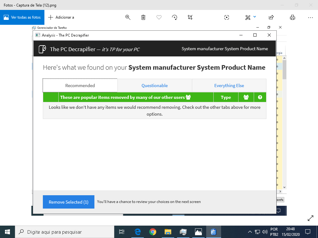The height and width of the screenshot is (238, 318).
Task: Open the Windows notification center
Action: click(308, 232)
